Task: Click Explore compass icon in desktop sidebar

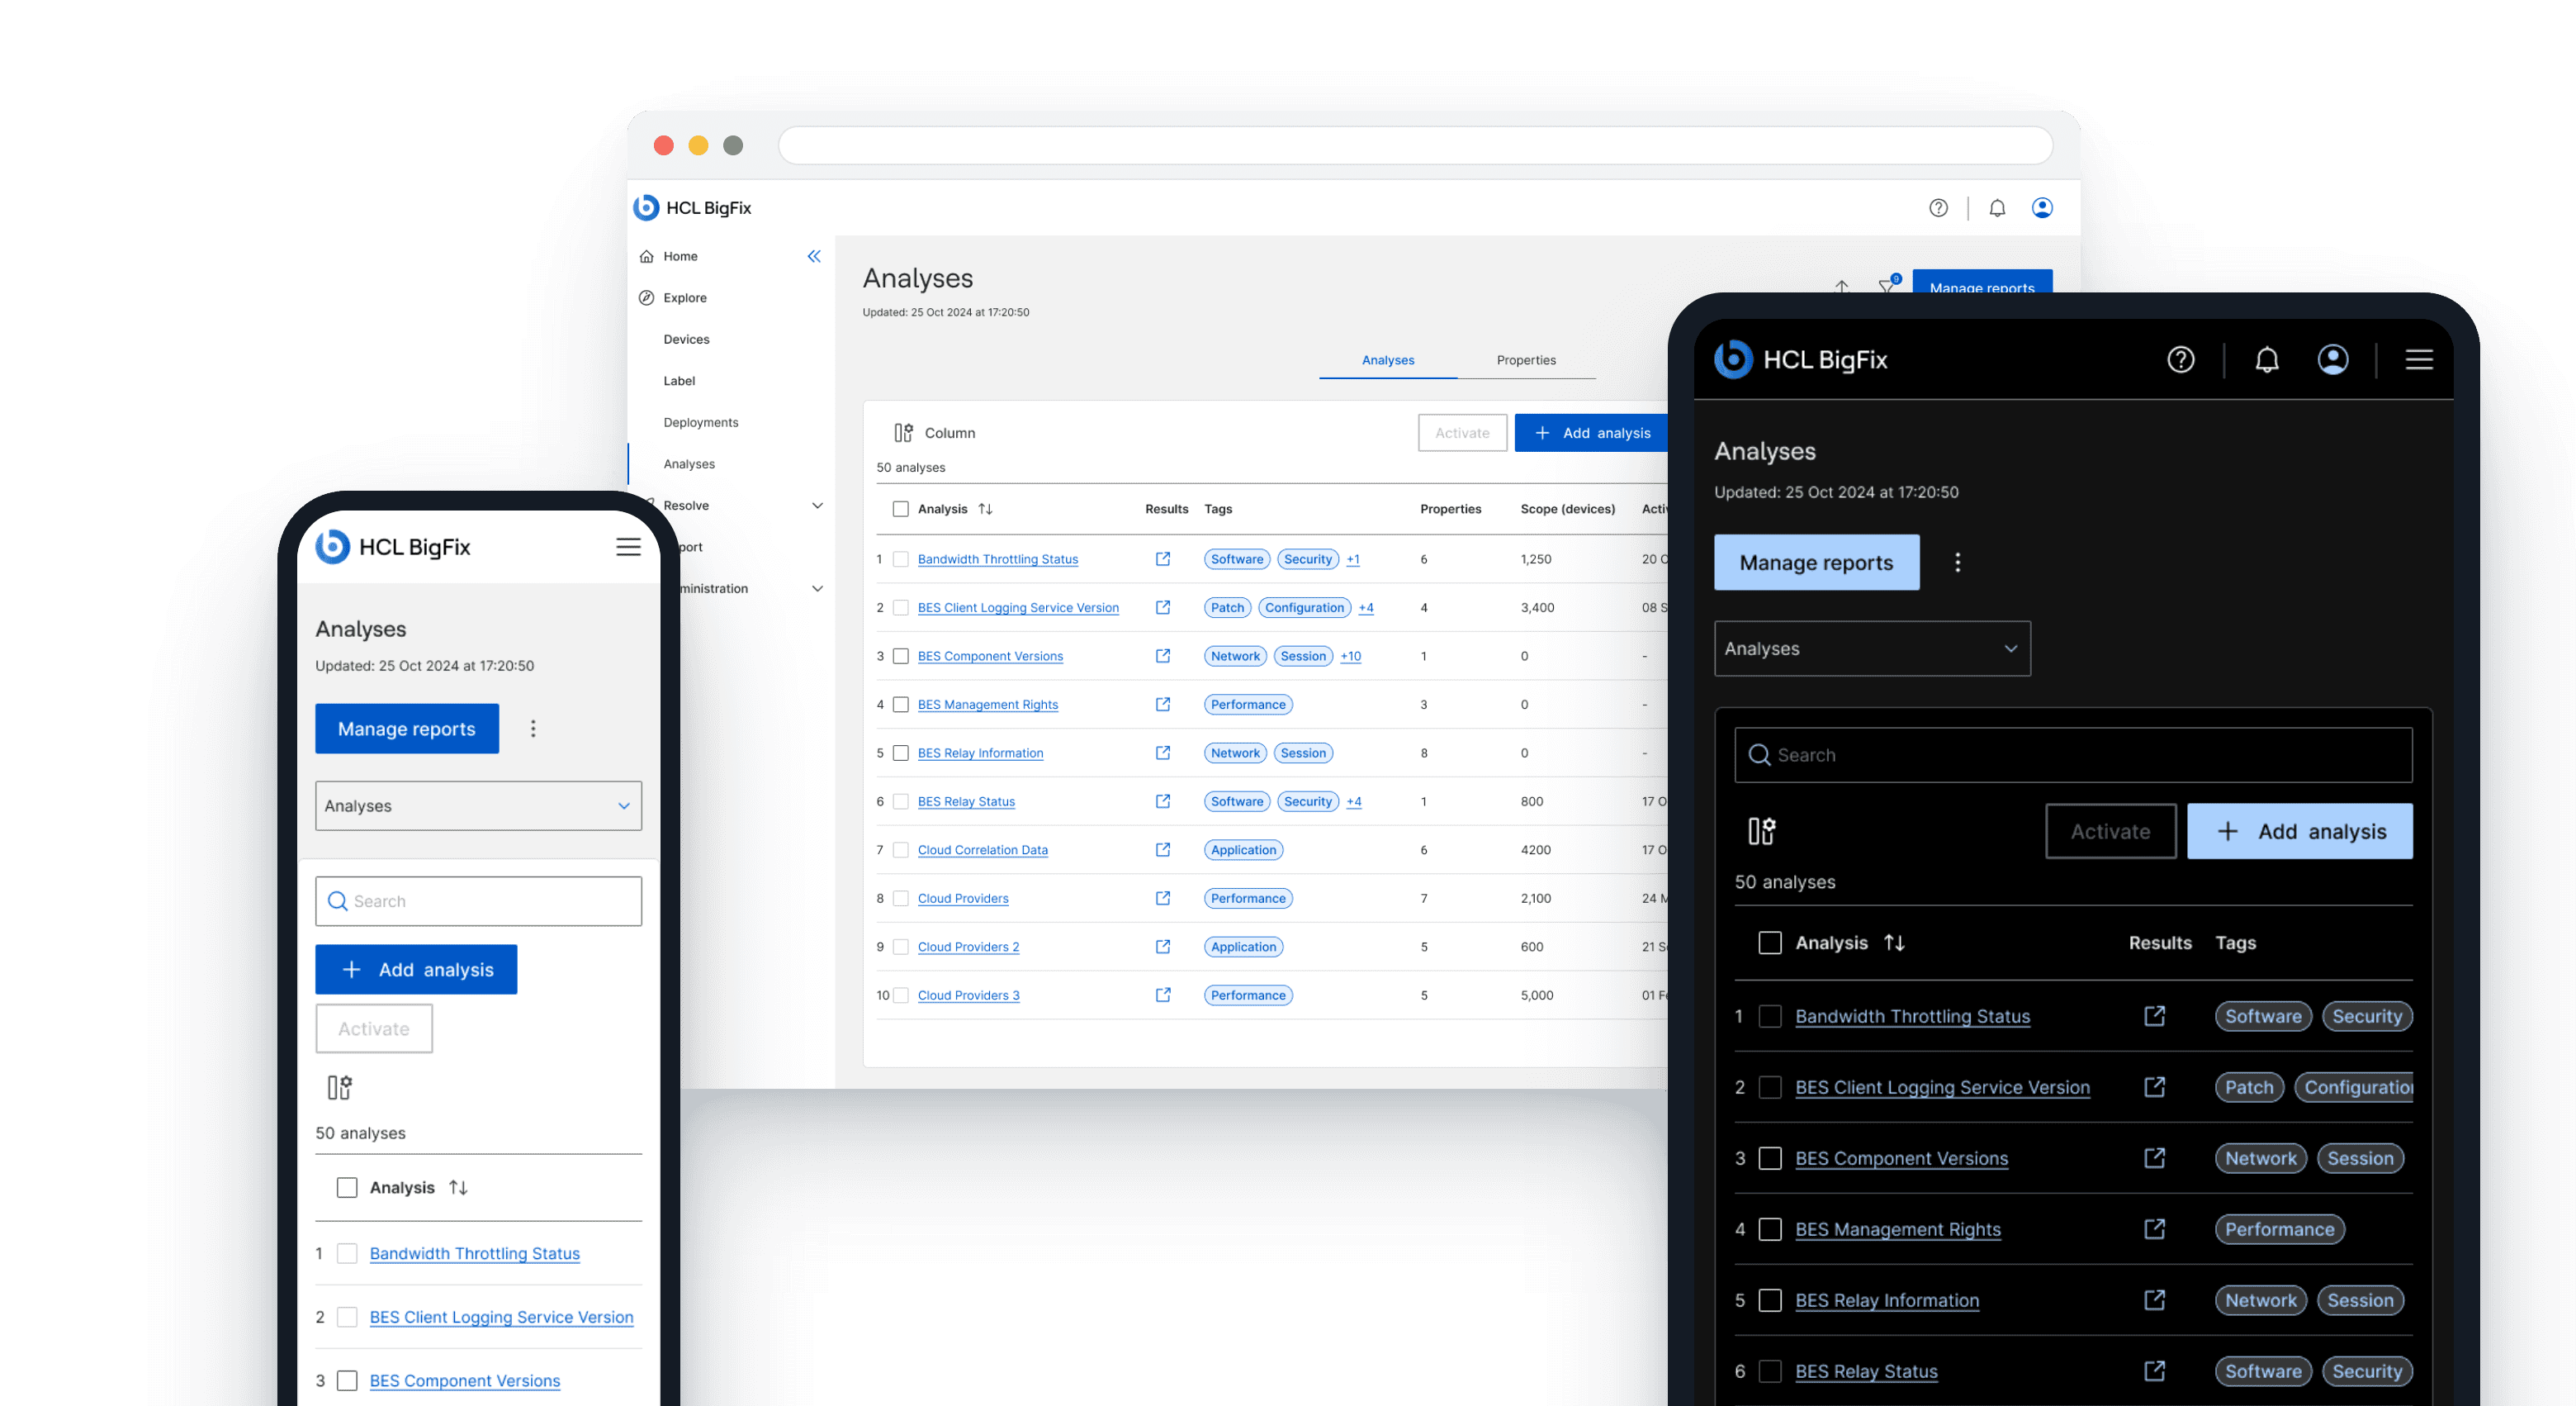Action: pos(647,298)
